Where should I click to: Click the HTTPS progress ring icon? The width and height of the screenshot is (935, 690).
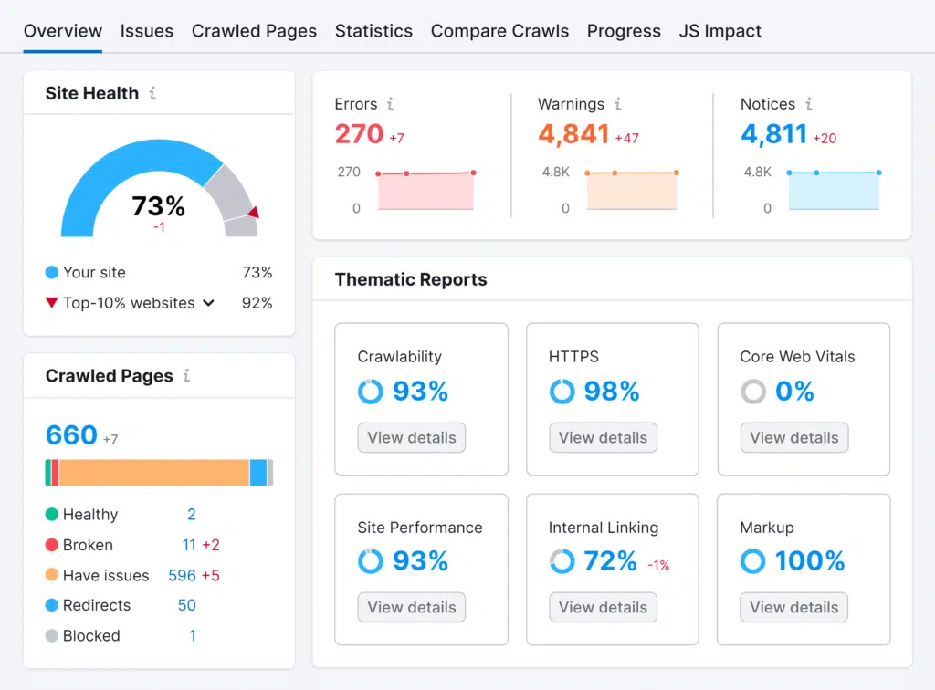[562, 391]
